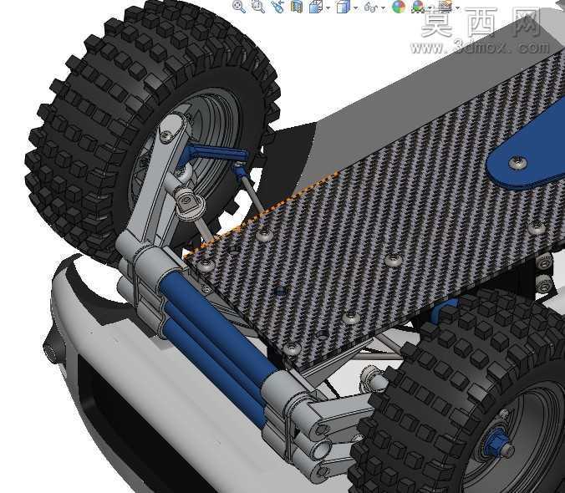The image size is (565, 493).
Task: Select the Zoom to Area tool
Action: pyautogui.click(x=258, y=6)
